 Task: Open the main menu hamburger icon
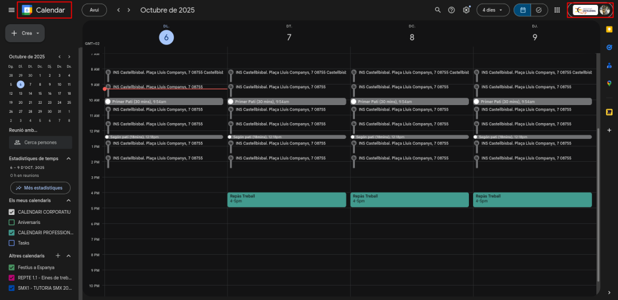click(x=11, y=10)
